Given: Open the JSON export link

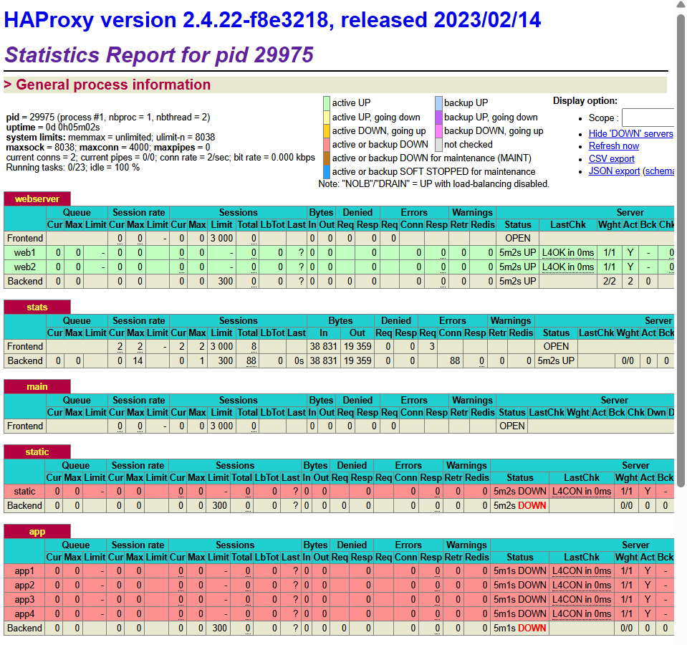Looking at the screenshot, I should (614, 171).
